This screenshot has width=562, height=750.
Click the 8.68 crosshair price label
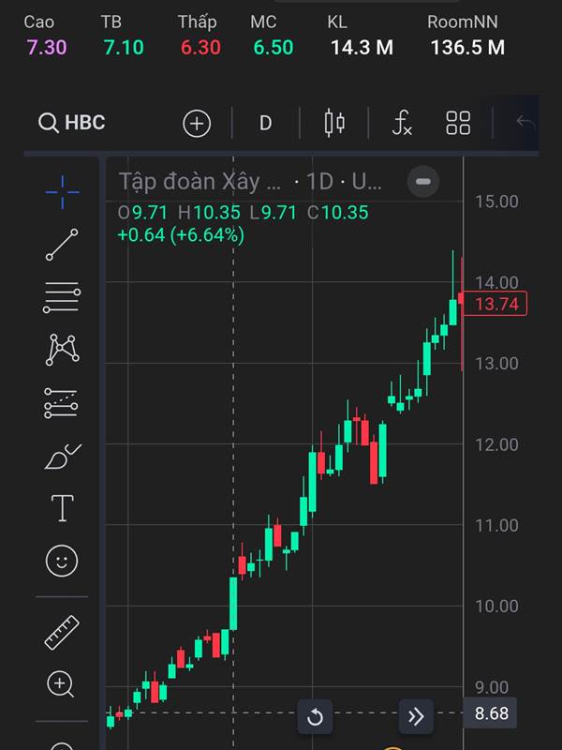(x=491, y=713)
